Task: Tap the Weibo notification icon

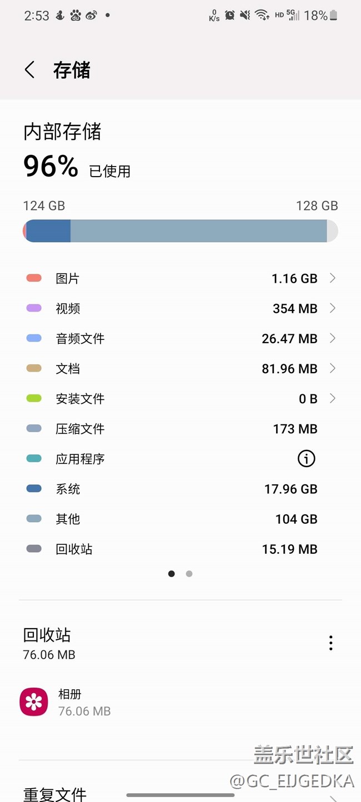Action: click(91, 16)
